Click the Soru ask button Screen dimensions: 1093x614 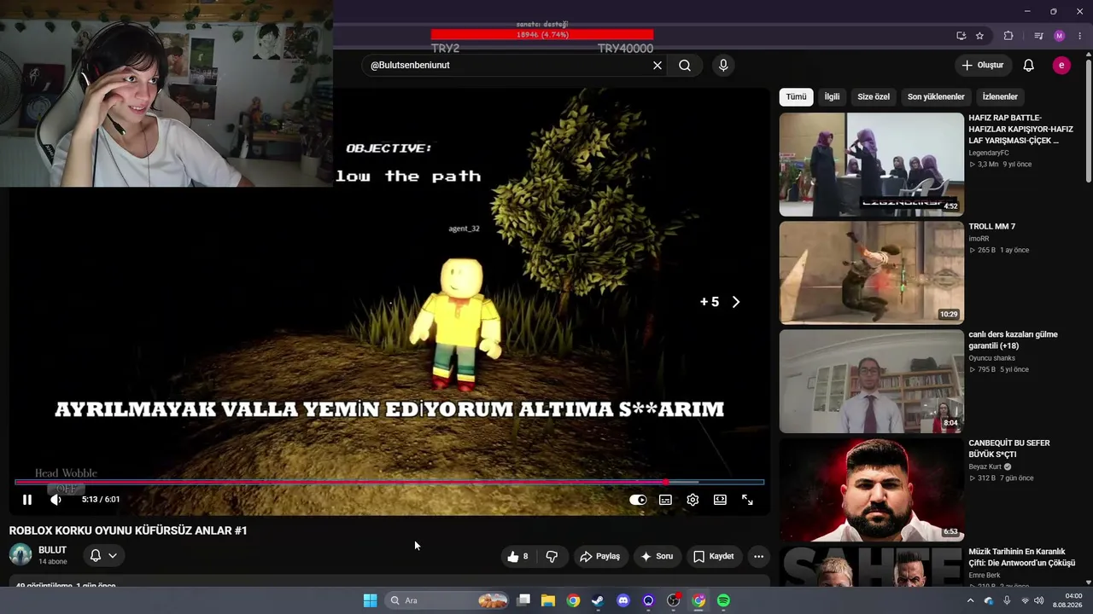tap(657, 556)
